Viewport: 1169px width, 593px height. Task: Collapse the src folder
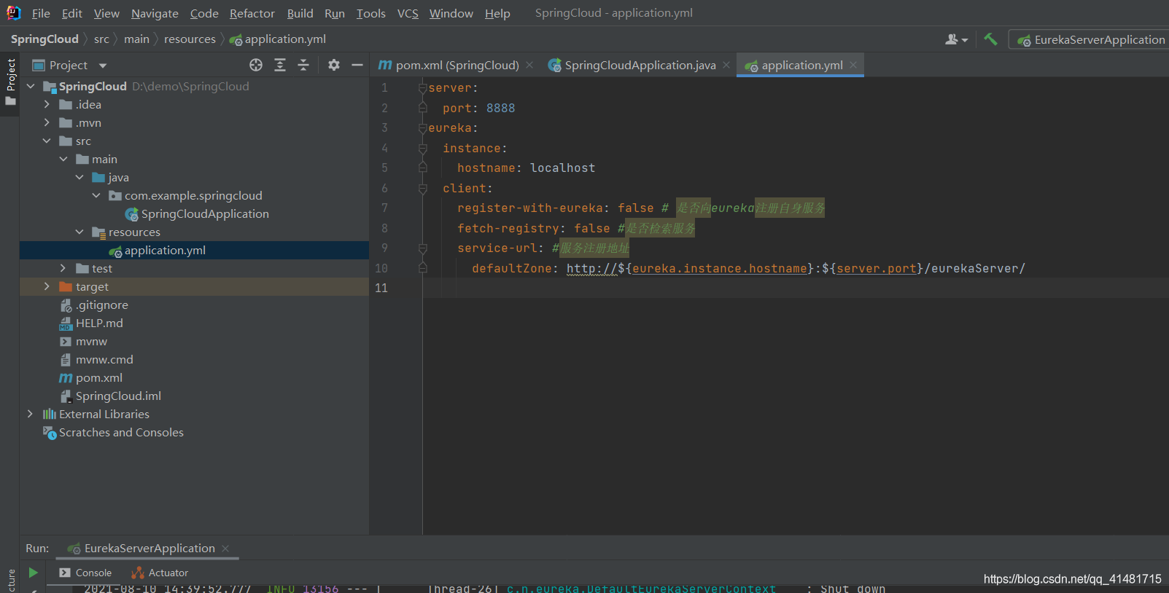click(47, 141)
